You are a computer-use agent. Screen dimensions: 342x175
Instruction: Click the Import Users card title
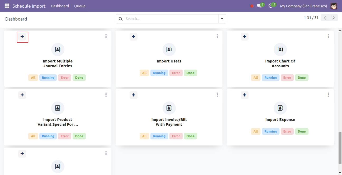(169, 61)
